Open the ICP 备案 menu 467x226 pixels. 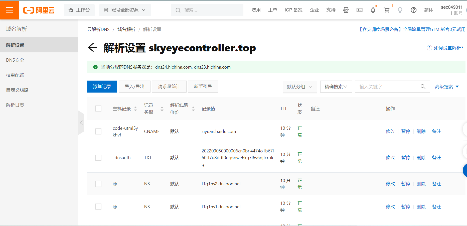click(x=293, y=10)
